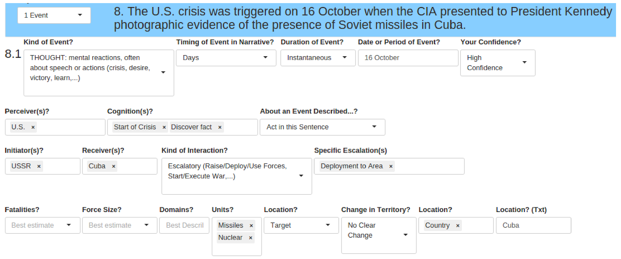621x259 pixels.
Task: Remove the Deployment to Area tag
Action: (x=391, y=167)
